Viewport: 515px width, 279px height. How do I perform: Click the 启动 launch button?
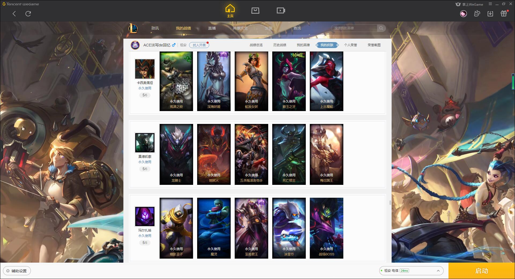click(x=482, y=271)
